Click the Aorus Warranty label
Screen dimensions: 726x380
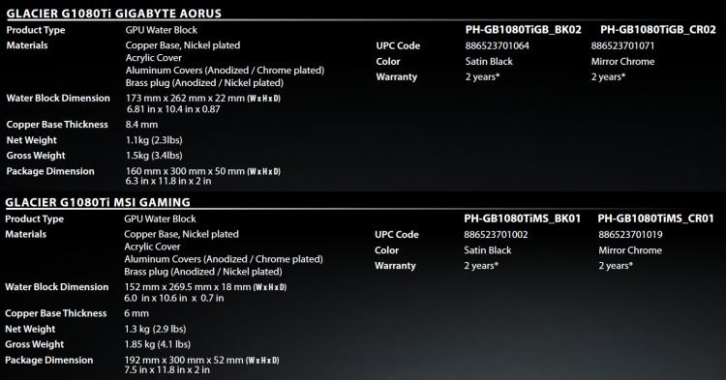pos(397,77)
